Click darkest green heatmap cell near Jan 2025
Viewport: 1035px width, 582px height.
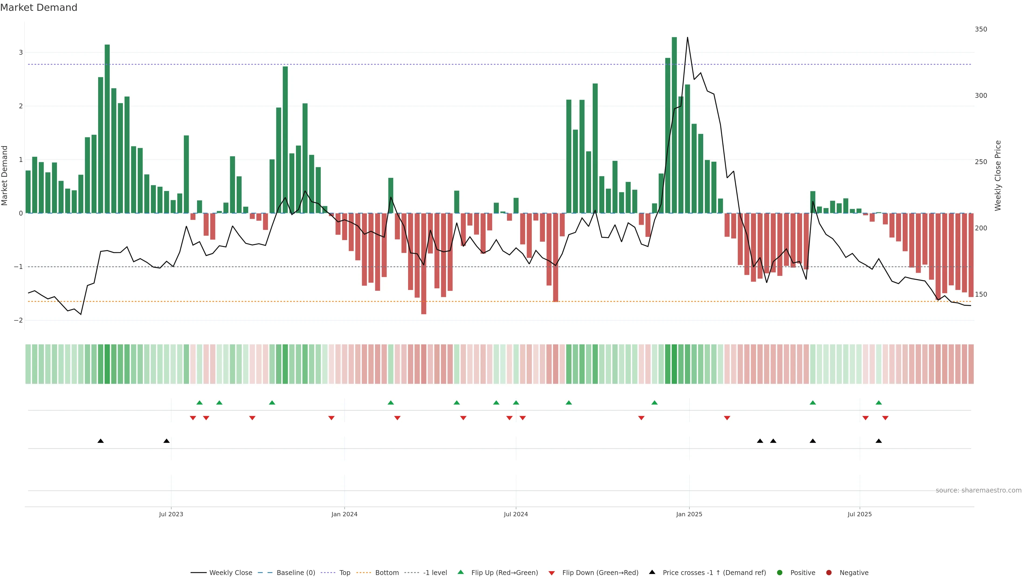(674, 364)
